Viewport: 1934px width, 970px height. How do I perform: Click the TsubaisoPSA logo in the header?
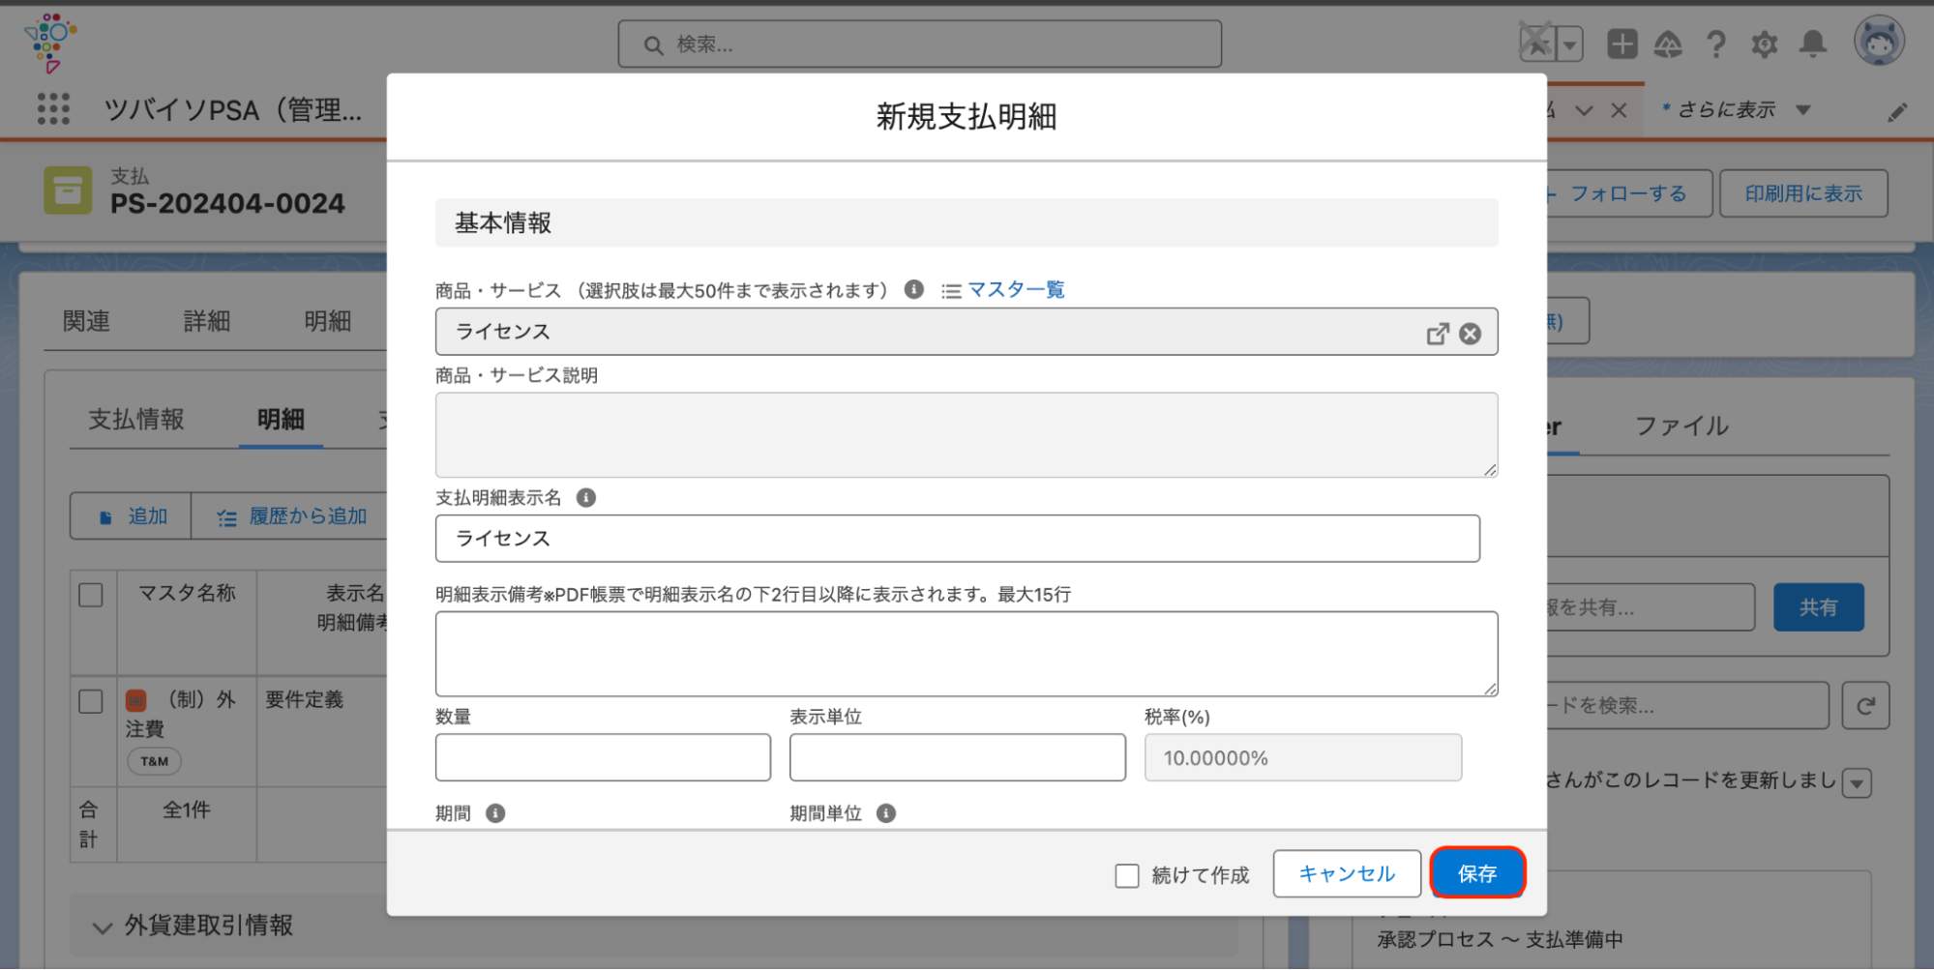tap(50, 43)
